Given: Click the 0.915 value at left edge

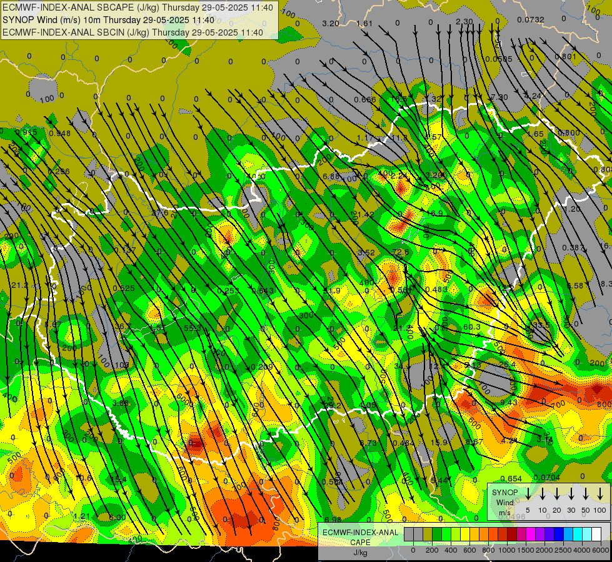Looking at the screenshot, I should (x=26, y=132).
